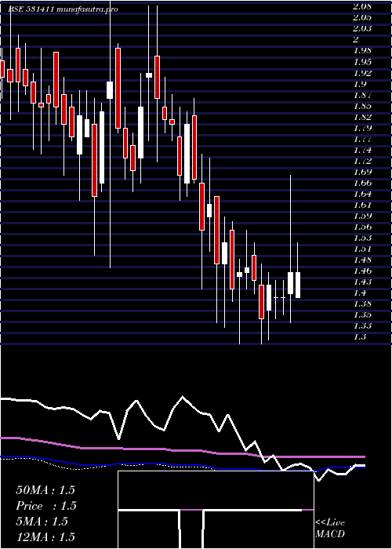Click the 1.38 price axis label
392x549 pixels.
[x=362, y=304]
